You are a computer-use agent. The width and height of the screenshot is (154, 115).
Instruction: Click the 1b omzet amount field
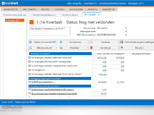click(99, 62)
